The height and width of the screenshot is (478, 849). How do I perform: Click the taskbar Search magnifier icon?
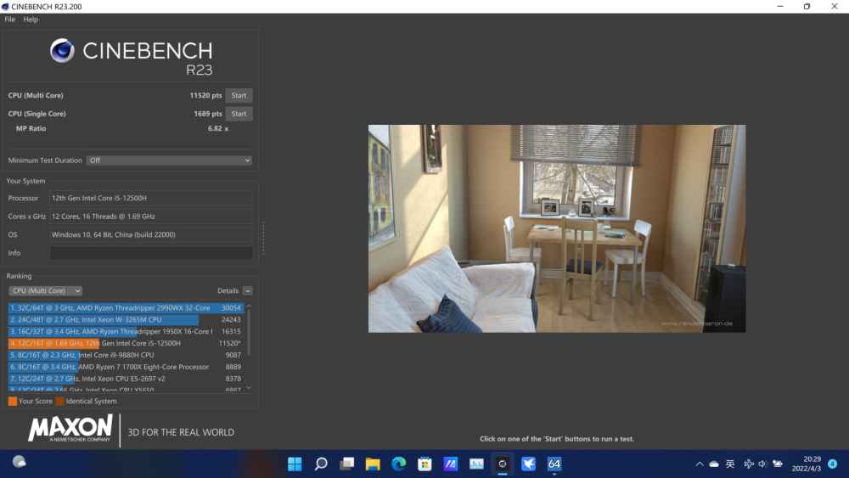coord(321,464)
